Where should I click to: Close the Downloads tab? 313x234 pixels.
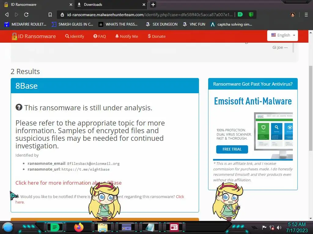[x=144, y=5]
